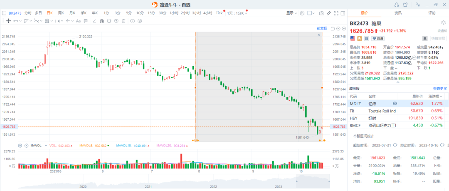Select the crosshair move cursor tool

[x=9, y=21]
